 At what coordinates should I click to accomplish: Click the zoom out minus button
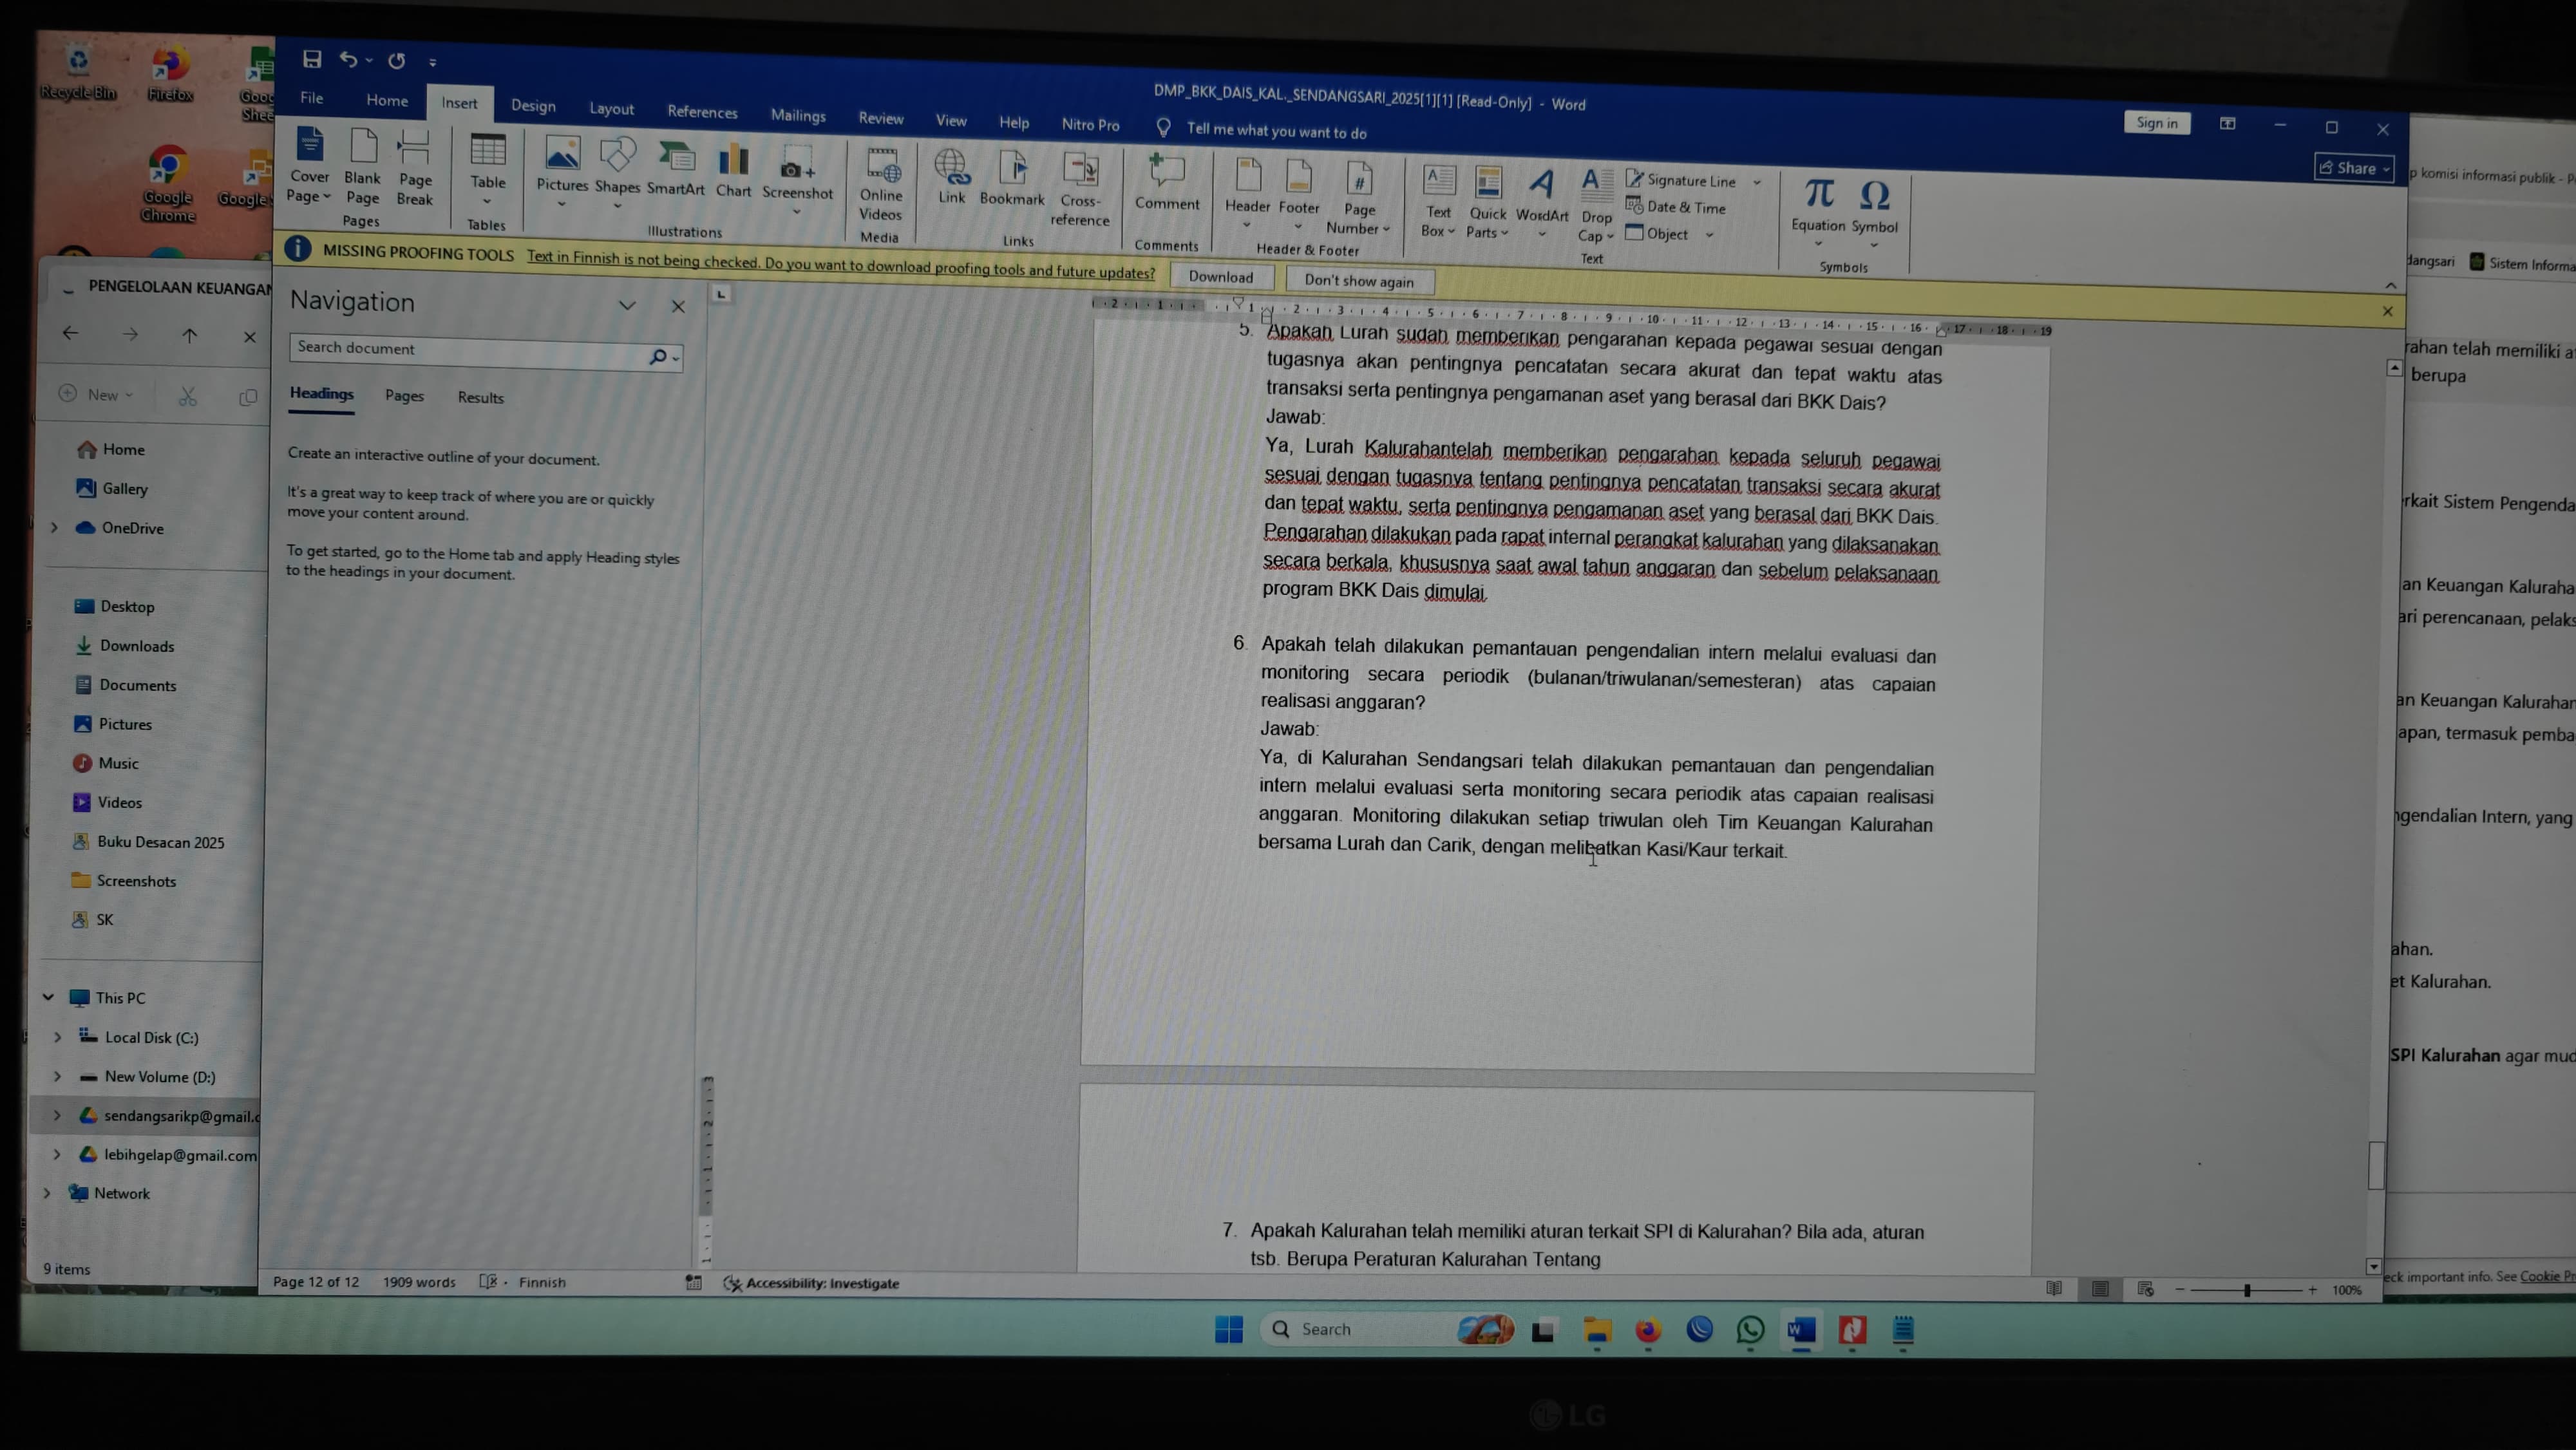pos(2179,1290)
